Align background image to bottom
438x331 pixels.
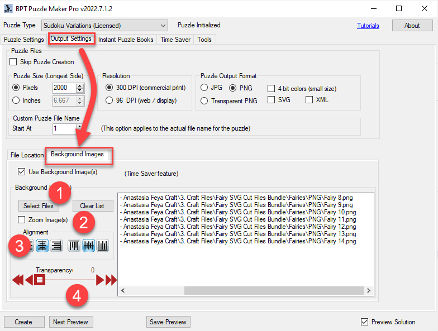103,246
